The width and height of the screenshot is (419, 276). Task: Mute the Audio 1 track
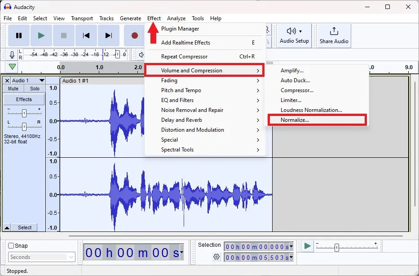(13, 89)
